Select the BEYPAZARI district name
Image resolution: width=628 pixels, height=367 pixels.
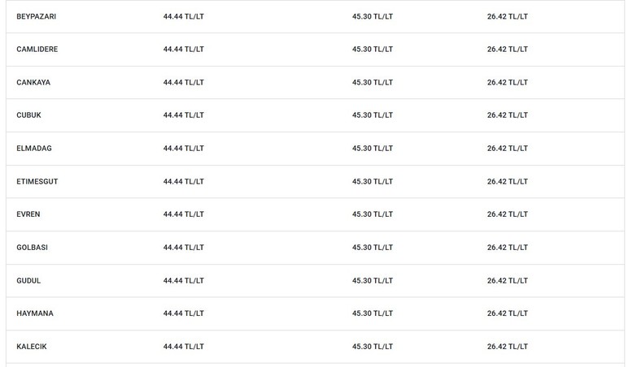pos(36,16)
